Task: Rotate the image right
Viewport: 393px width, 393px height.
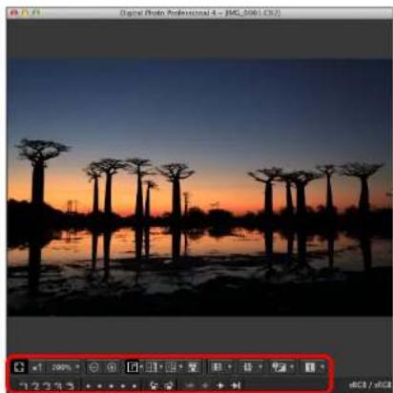Action: point(169,386)
